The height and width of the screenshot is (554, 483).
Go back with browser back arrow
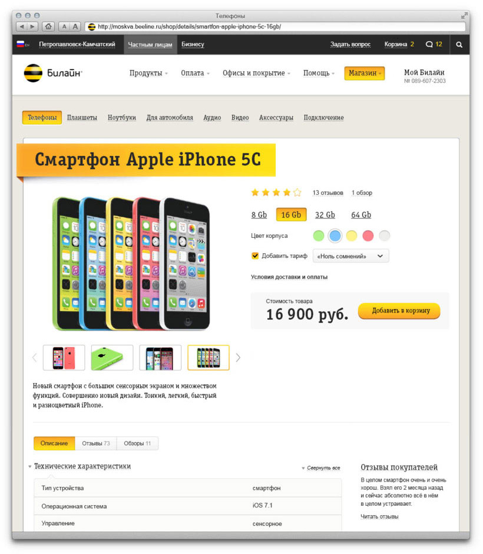pos(22,26)
